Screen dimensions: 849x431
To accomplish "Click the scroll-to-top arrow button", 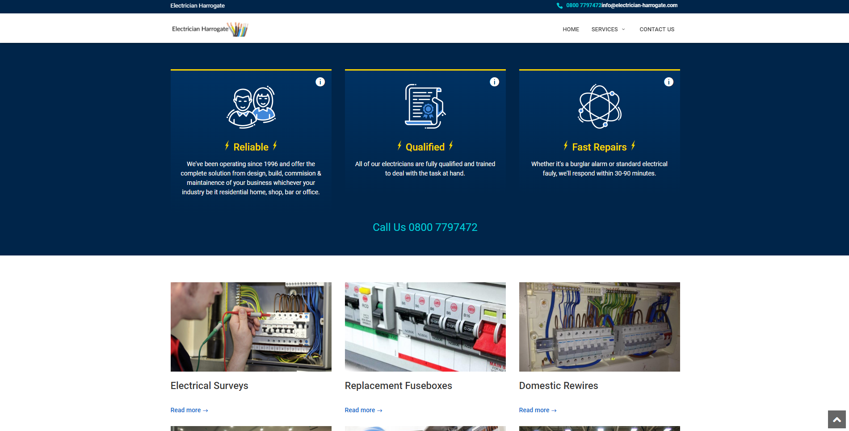I will 836,419.
